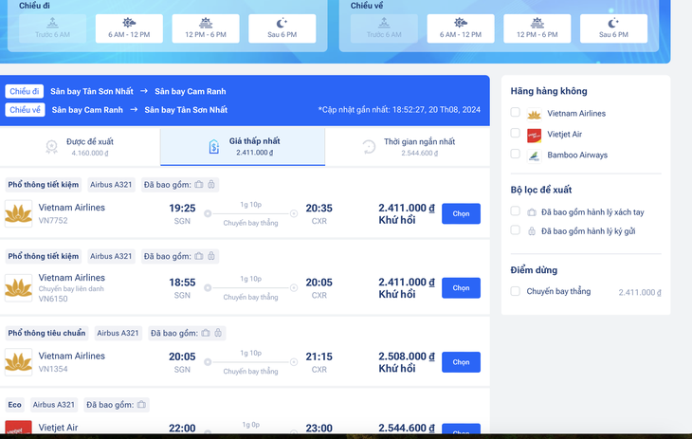The width and height of the screenshot is (692, 439).
Task: Click carry-on icon on VN6150 card
Action: [x=199, y=256]
